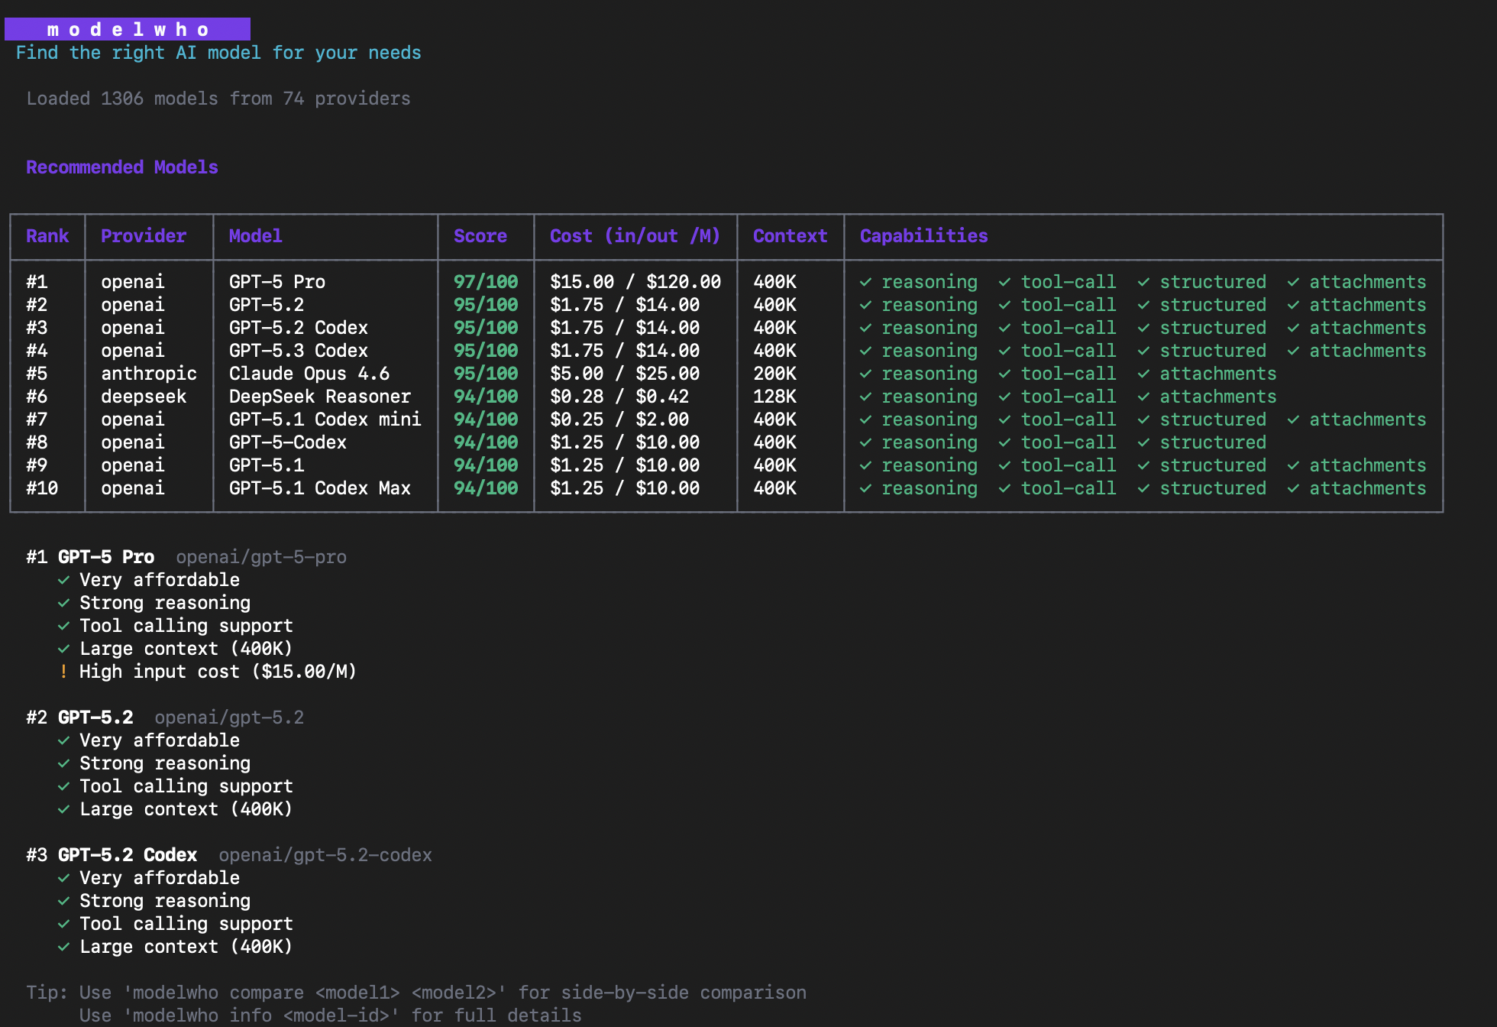Click 'Strong reasoning' under #2 GPT-5.2
Viewport: 1497px width, 1027px height.
pos(165,763)
